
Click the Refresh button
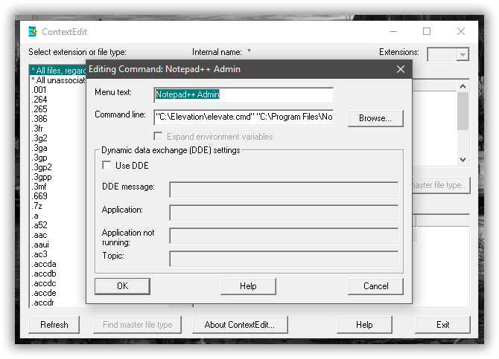[x=54, y=325]
